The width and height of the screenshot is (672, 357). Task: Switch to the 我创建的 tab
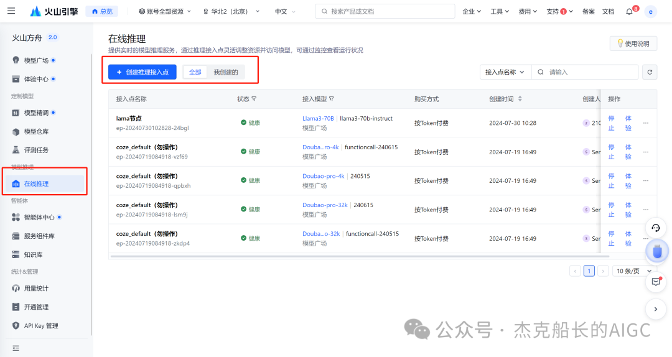(226, 72)
